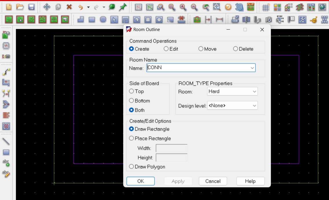Click the Constraint Manager CM icon

(x=311, y=7)
